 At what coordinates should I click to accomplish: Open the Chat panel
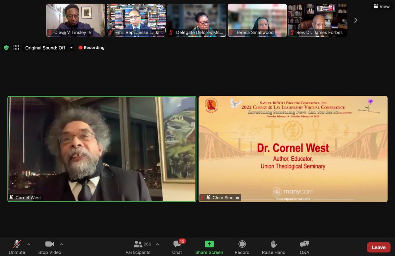point(177,247)
